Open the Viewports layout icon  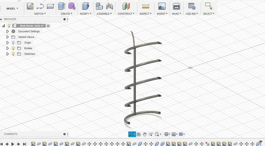click(x=181, y=134)
